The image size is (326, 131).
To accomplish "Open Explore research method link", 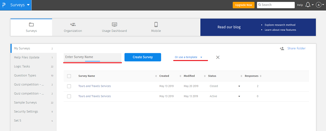I will tap(280, 25).
